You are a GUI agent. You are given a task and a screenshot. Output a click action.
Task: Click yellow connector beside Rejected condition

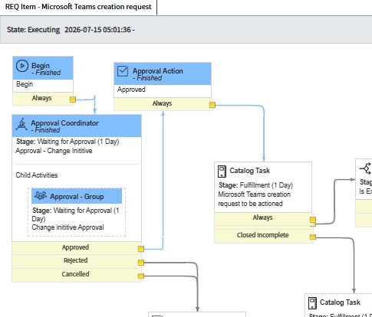tap(141, 263)
